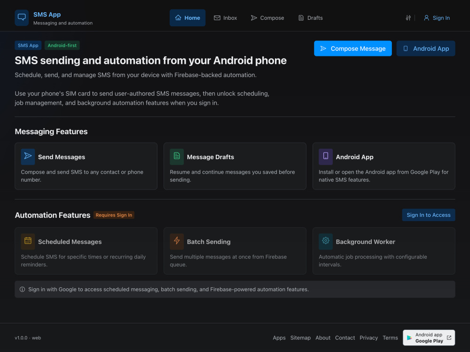Image resolution: width=470 pixels, height=352 pixels.
Task: Click the Messaging and automation subtitle
Action: [63, 23]
